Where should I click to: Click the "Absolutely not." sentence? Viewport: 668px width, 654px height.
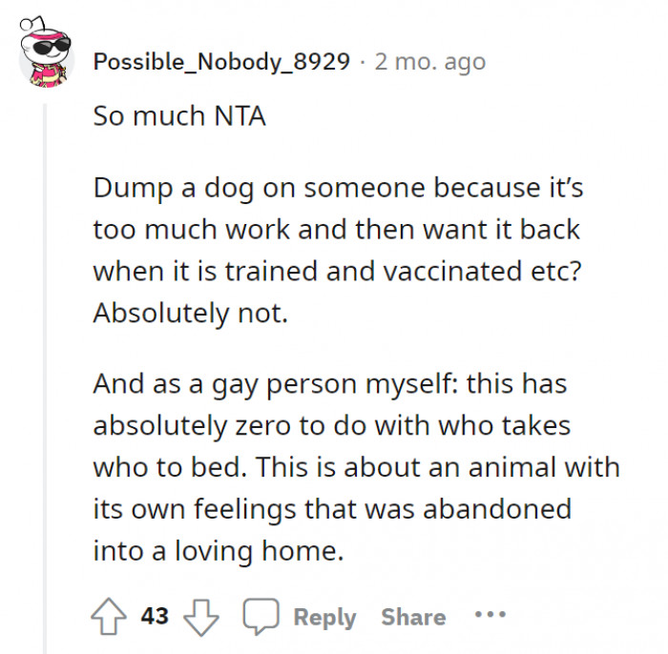click(x=190, y=314)
